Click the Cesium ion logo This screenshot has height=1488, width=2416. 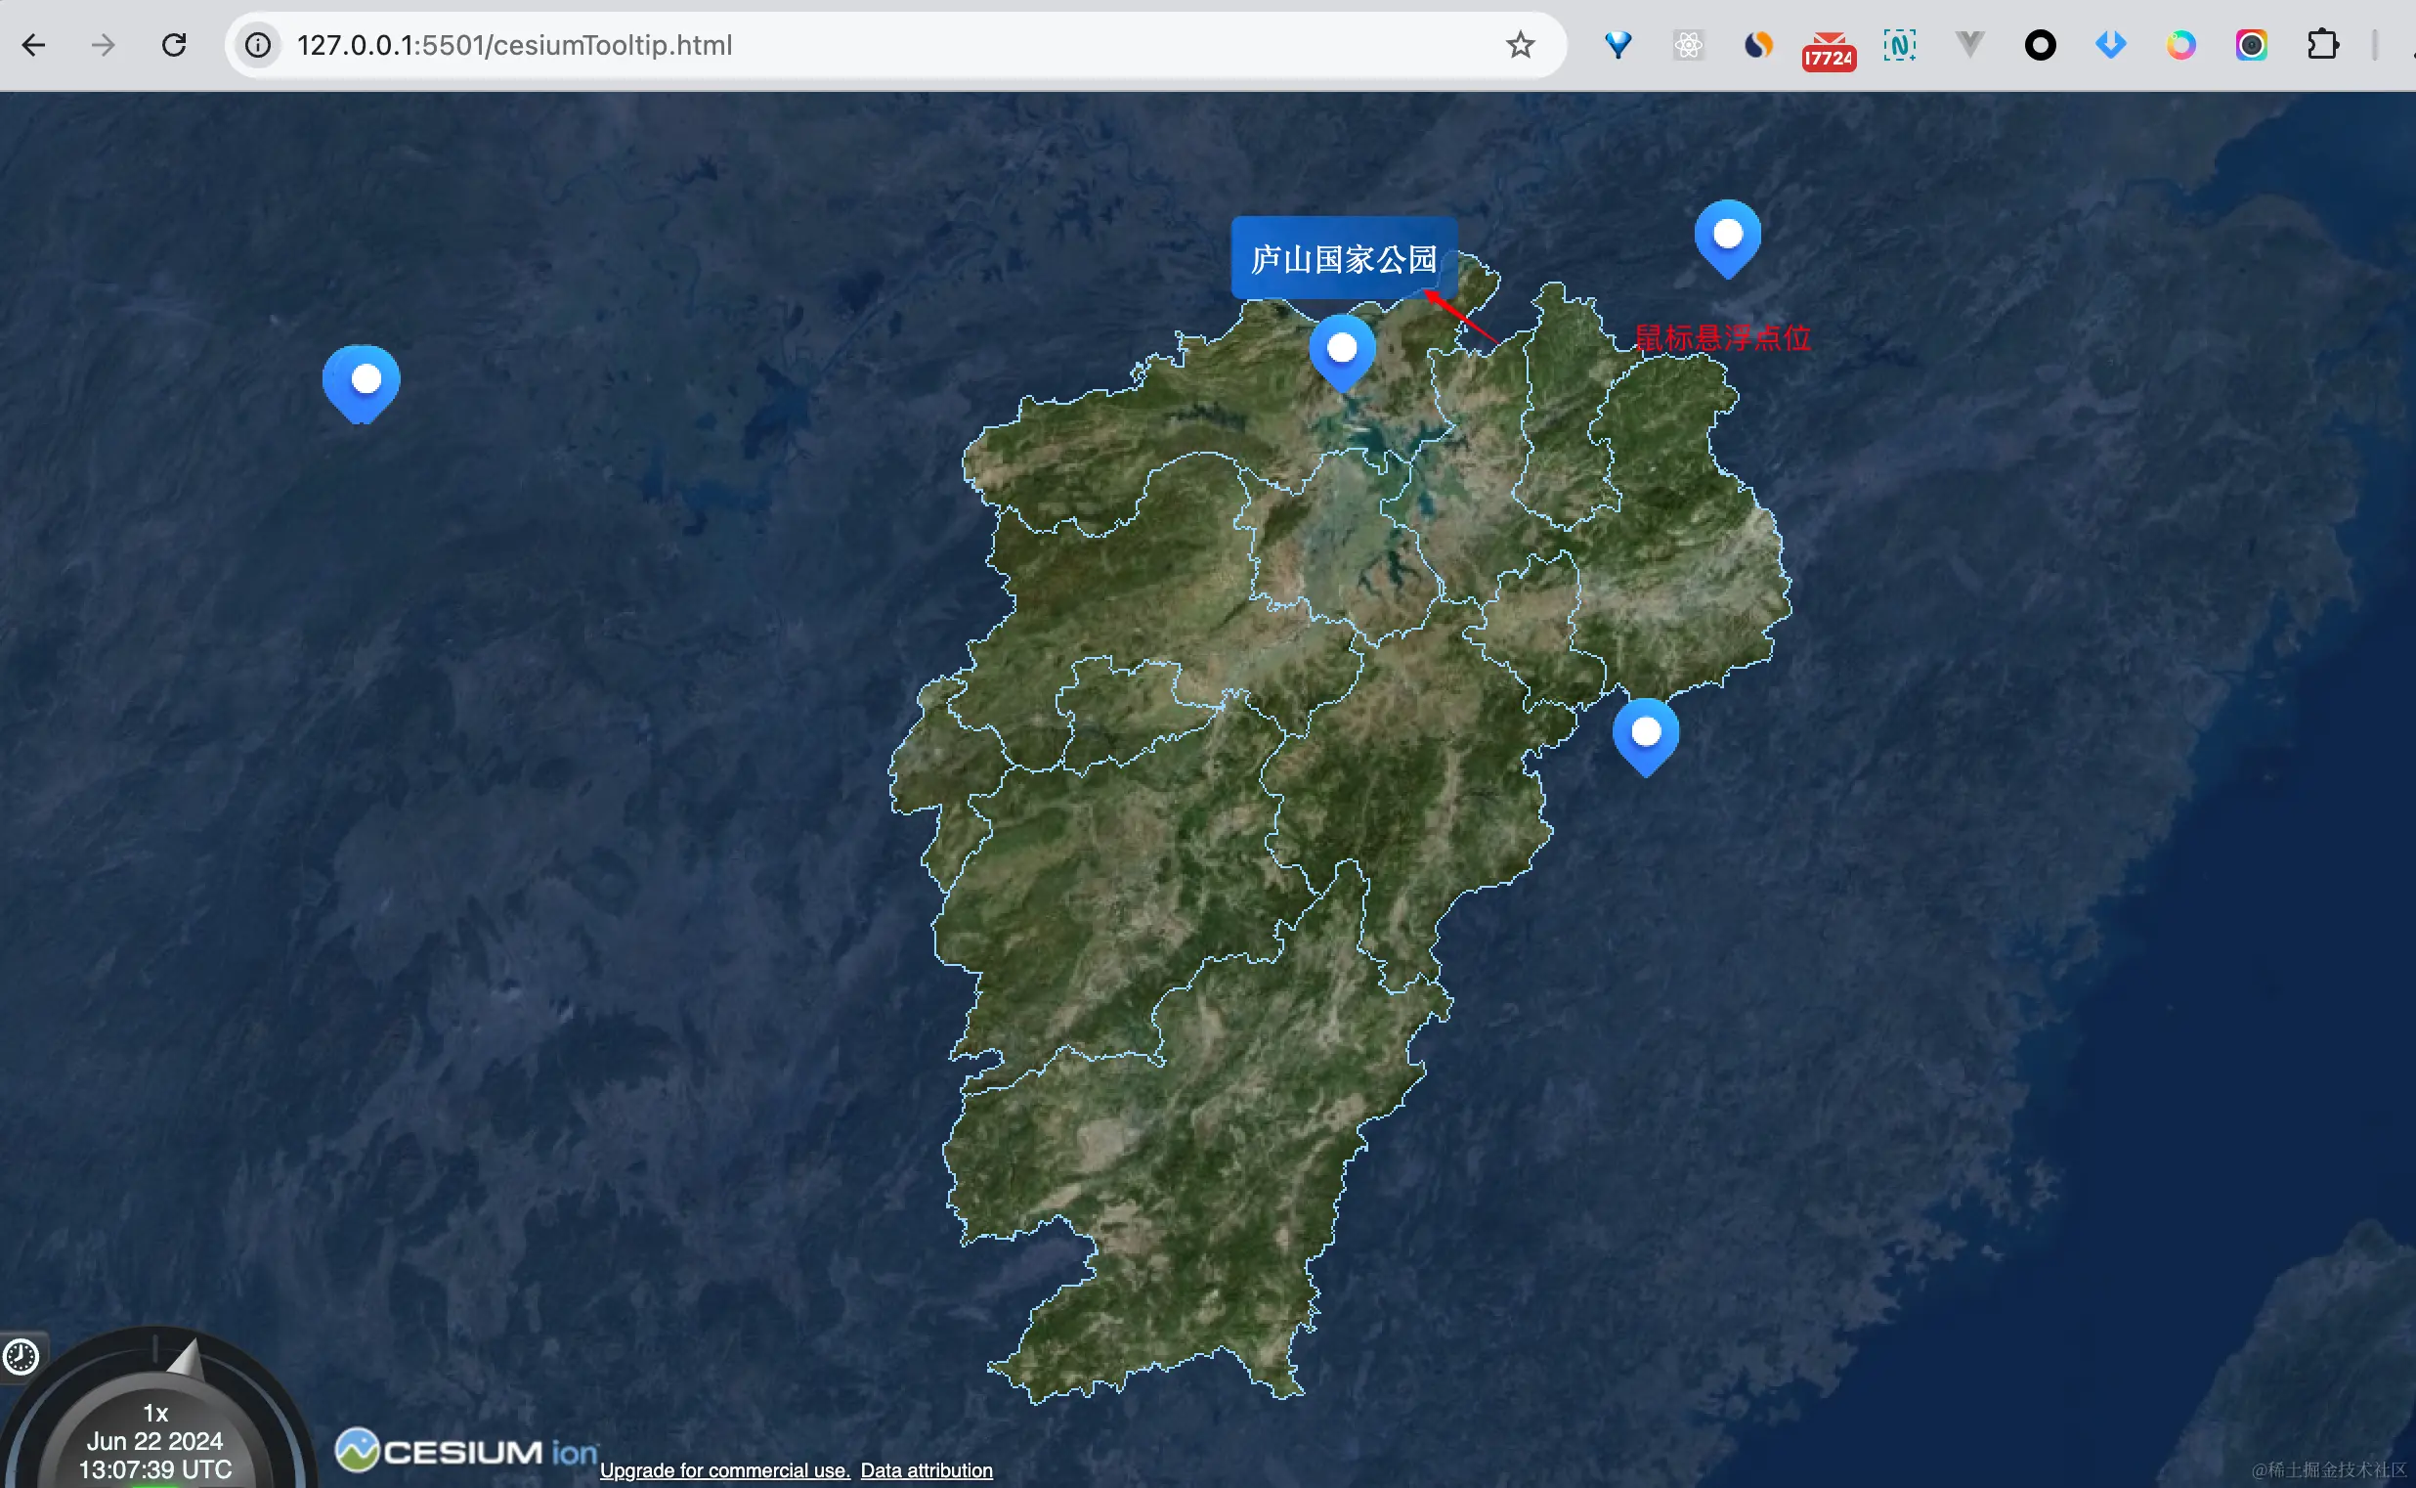[x=465, y=1451]
